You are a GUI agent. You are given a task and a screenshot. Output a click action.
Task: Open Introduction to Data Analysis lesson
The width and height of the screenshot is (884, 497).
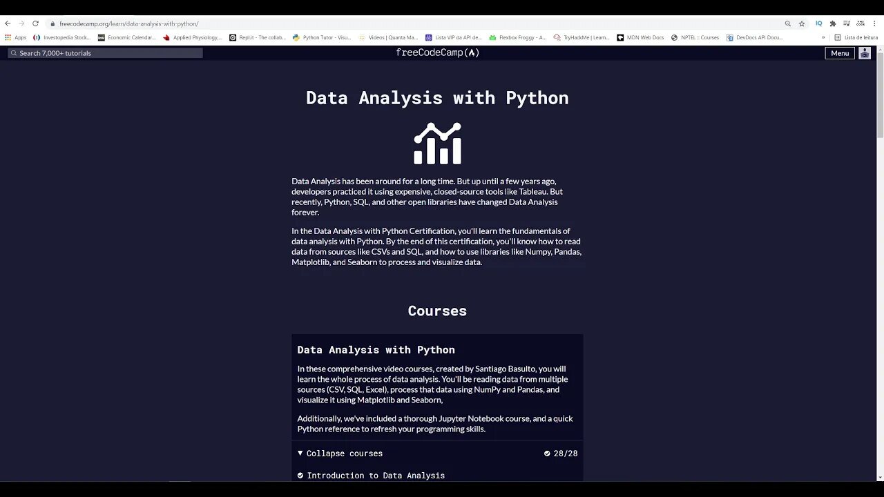[x=376, y=476]
